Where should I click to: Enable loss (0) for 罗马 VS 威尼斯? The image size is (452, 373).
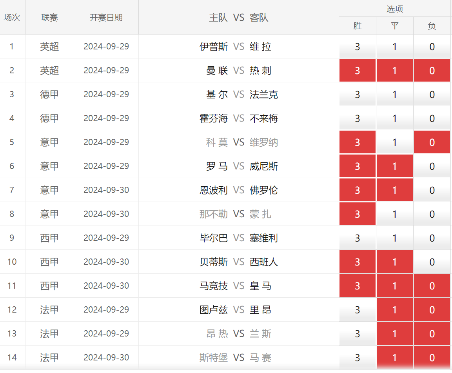tap(432, 166)
